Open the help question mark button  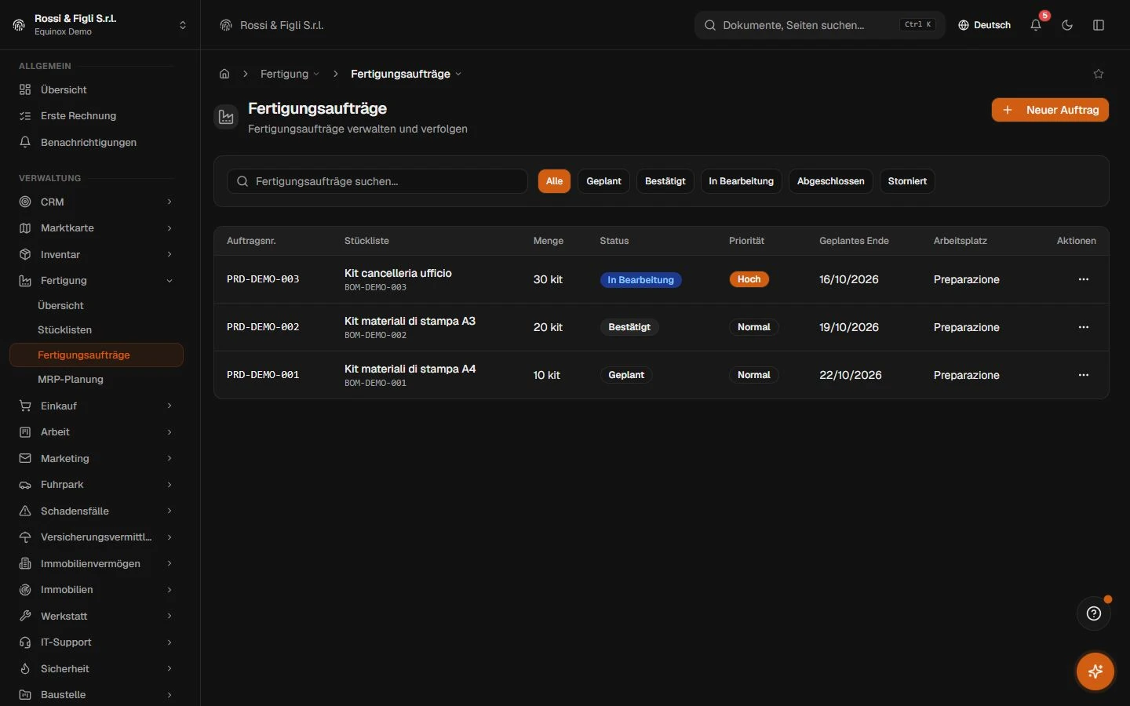click(x=1094, y=613)
